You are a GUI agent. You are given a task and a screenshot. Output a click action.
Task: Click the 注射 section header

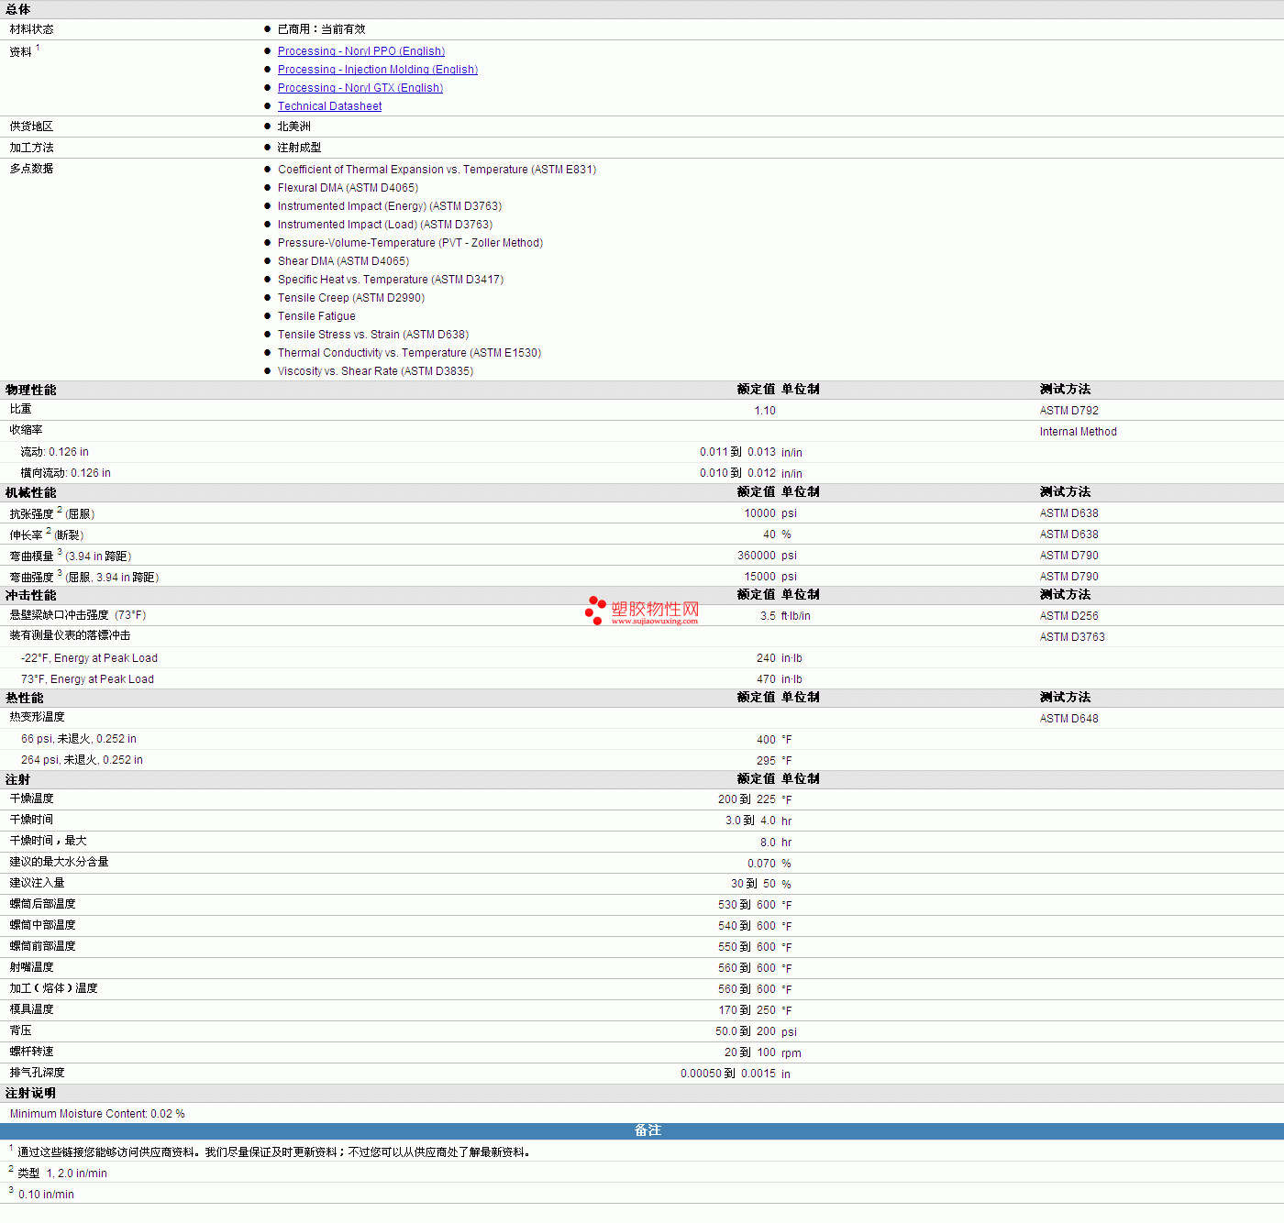pyautogui.click(x=17, y=779)
